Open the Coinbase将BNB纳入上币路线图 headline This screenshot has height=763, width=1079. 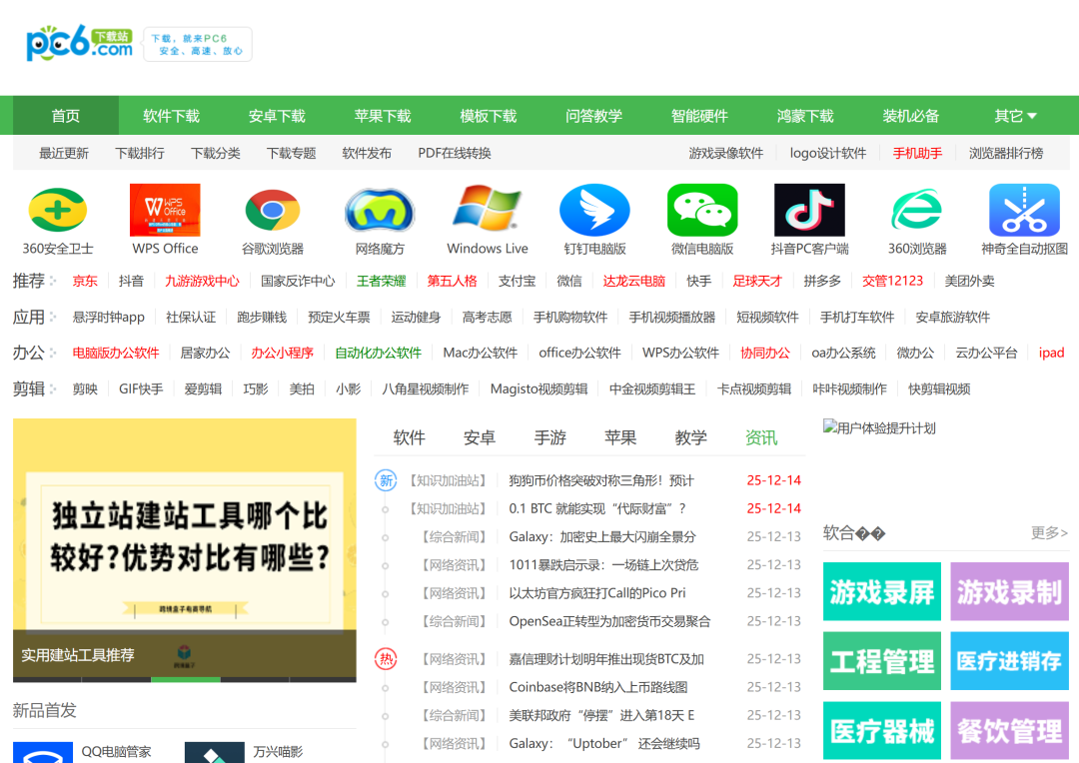pyautogui.click(x=598, y=687)
